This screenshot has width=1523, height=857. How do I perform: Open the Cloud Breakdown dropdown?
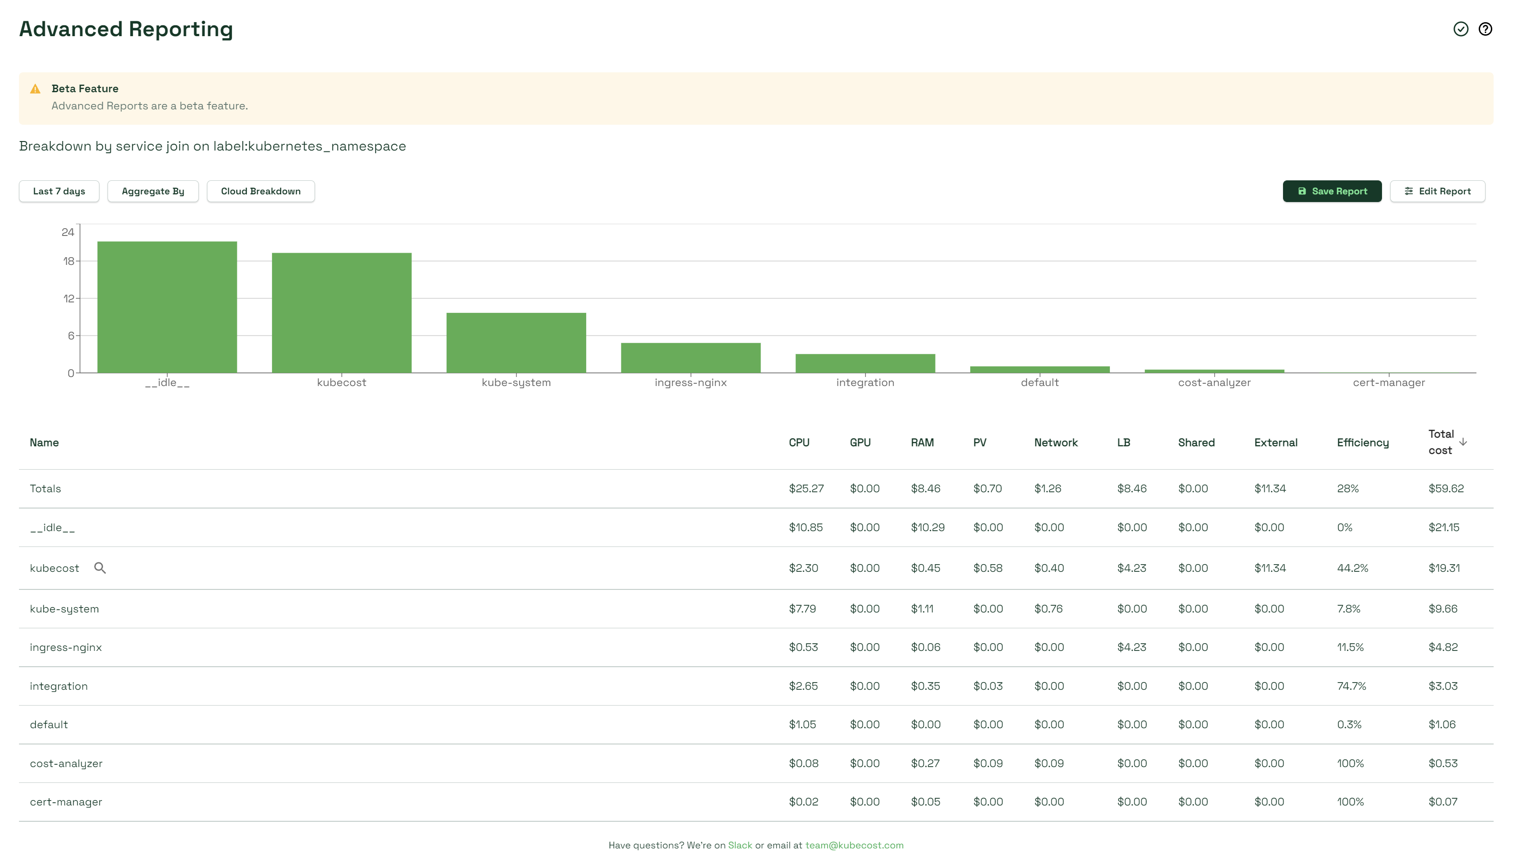(x=259, y=190)
